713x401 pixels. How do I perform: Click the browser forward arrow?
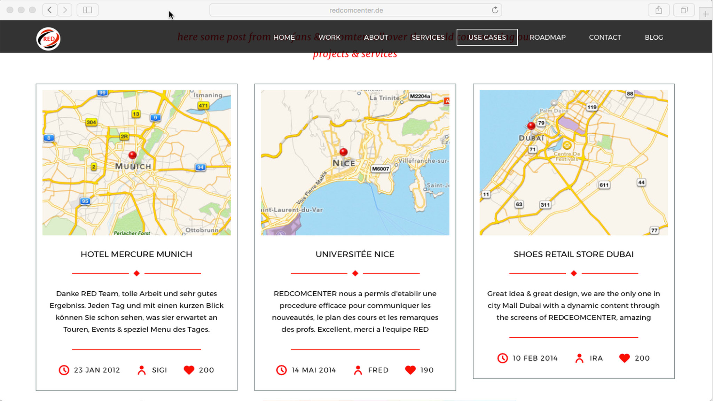pos(65,10)
